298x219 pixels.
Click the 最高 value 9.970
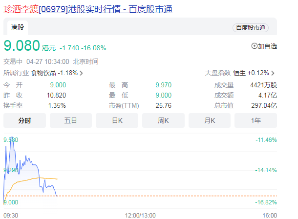(164, 85)
